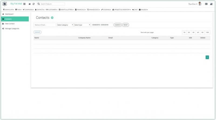Expand the Mailbox dropdown menu
Image resolution: width=216 pixels, height=120 pixels.
(143, 10)
